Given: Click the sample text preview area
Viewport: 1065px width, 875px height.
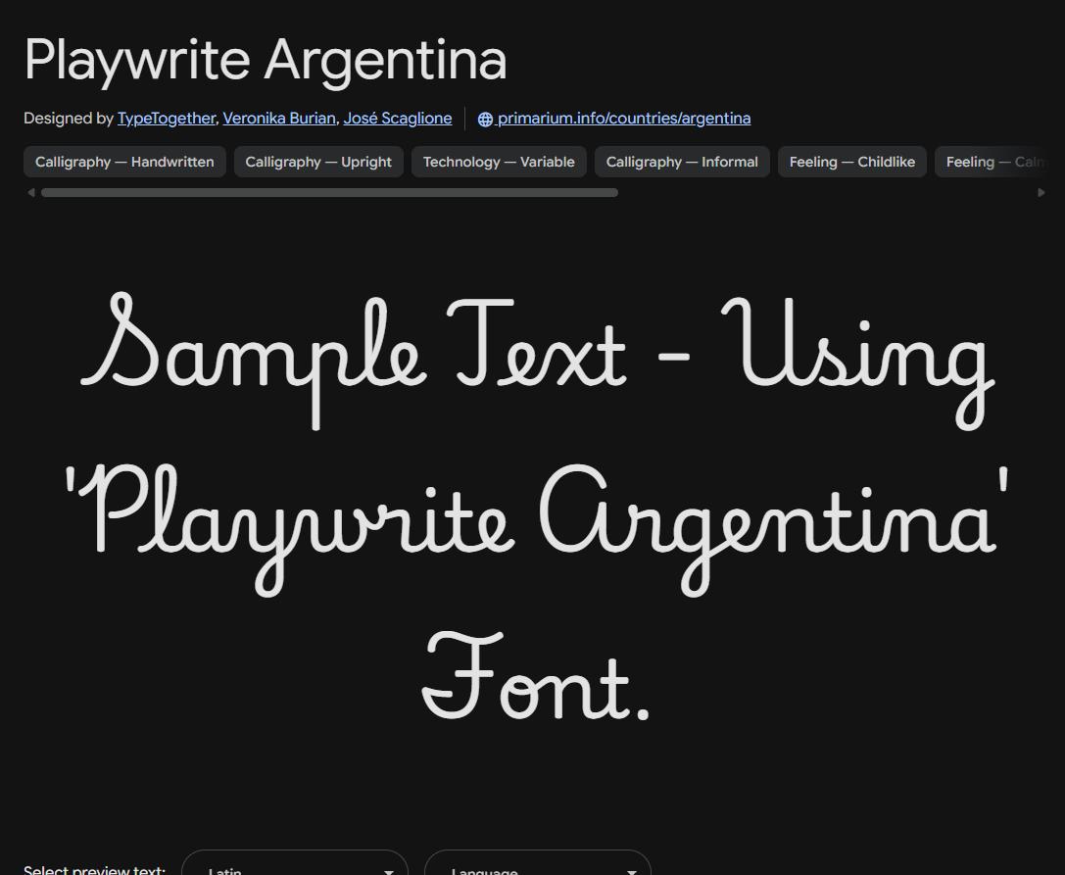Looking at the screenshot, I should pos(537,507).
